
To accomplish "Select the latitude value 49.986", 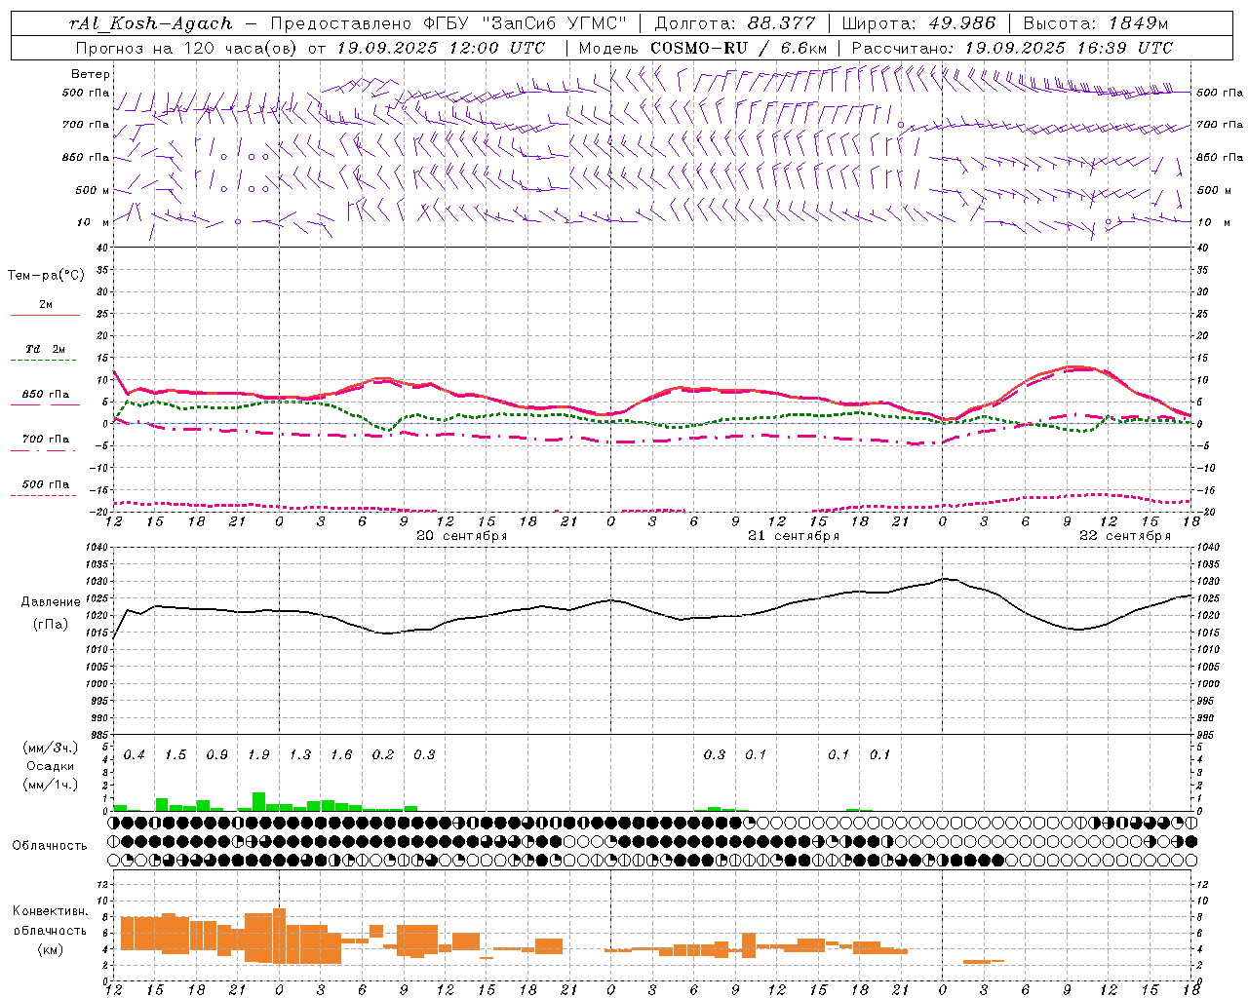I will point(961,23).
